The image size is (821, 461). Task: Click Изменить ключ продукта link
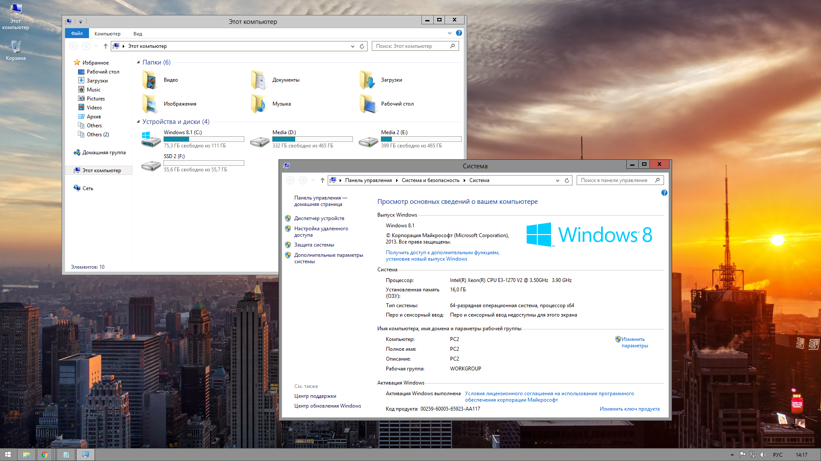click(x=629, y=409)
